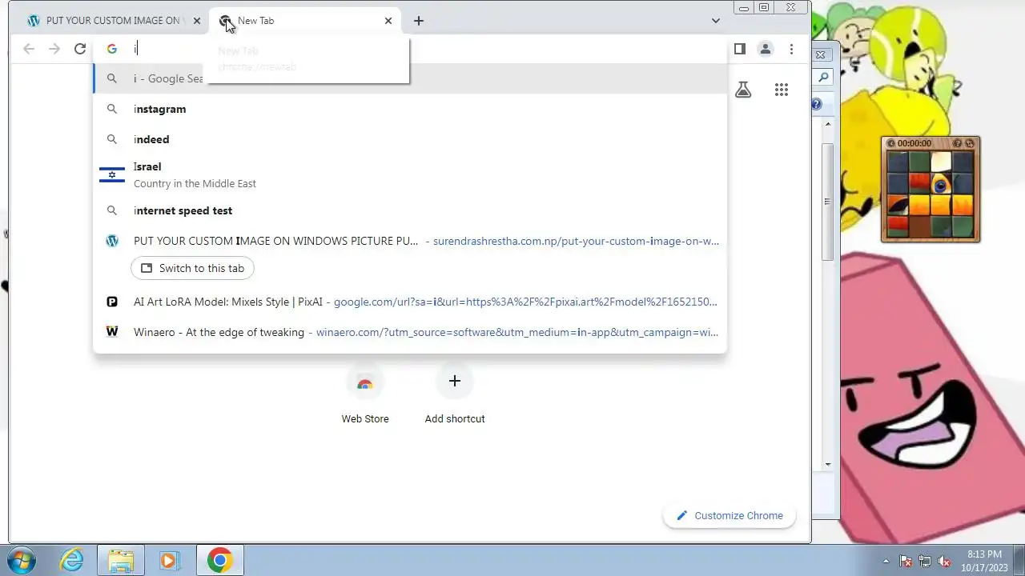
Task: Click the white puzzle tile in top row
Action: point(941,163)
